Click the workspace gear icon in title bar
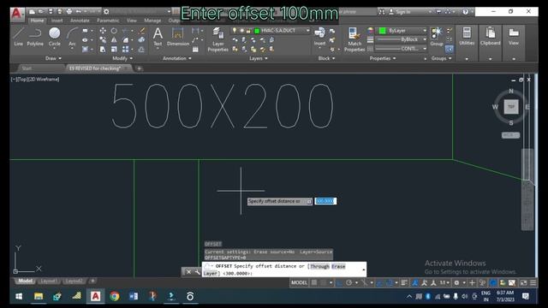Screen dimensions: 548x308 coord(106,11)
